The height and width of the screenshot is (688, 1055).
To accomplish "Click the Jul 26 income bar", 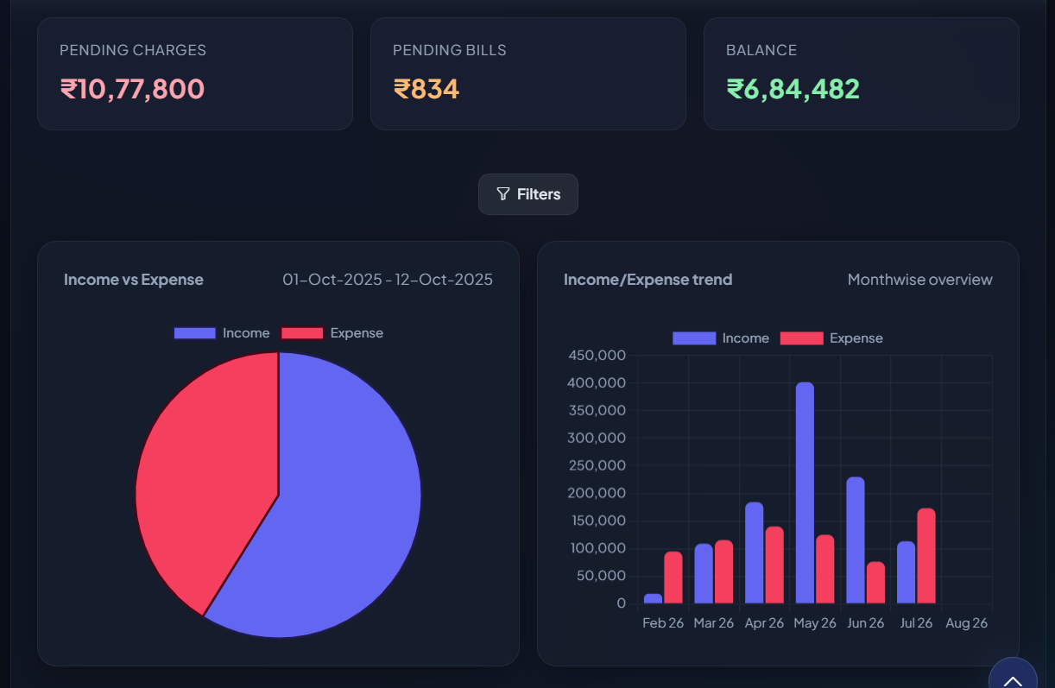I will point(906,572).
